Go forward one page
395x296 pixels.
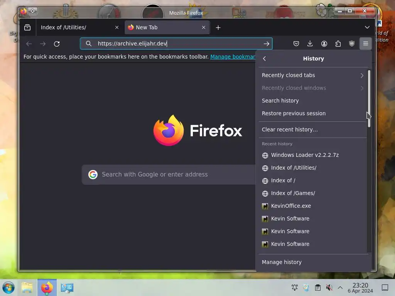[x=43, y=44]
